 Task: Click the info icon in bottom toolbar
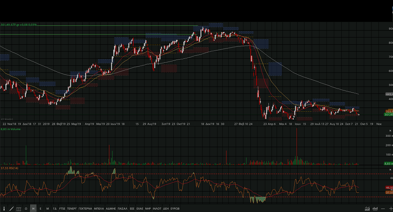click(x=4, y=208)
